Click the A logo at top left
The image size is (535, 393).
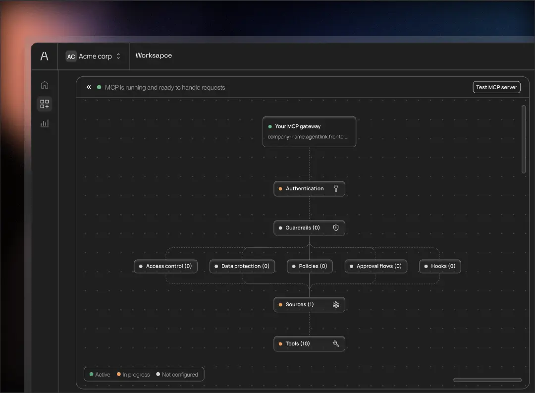[45, 56]
